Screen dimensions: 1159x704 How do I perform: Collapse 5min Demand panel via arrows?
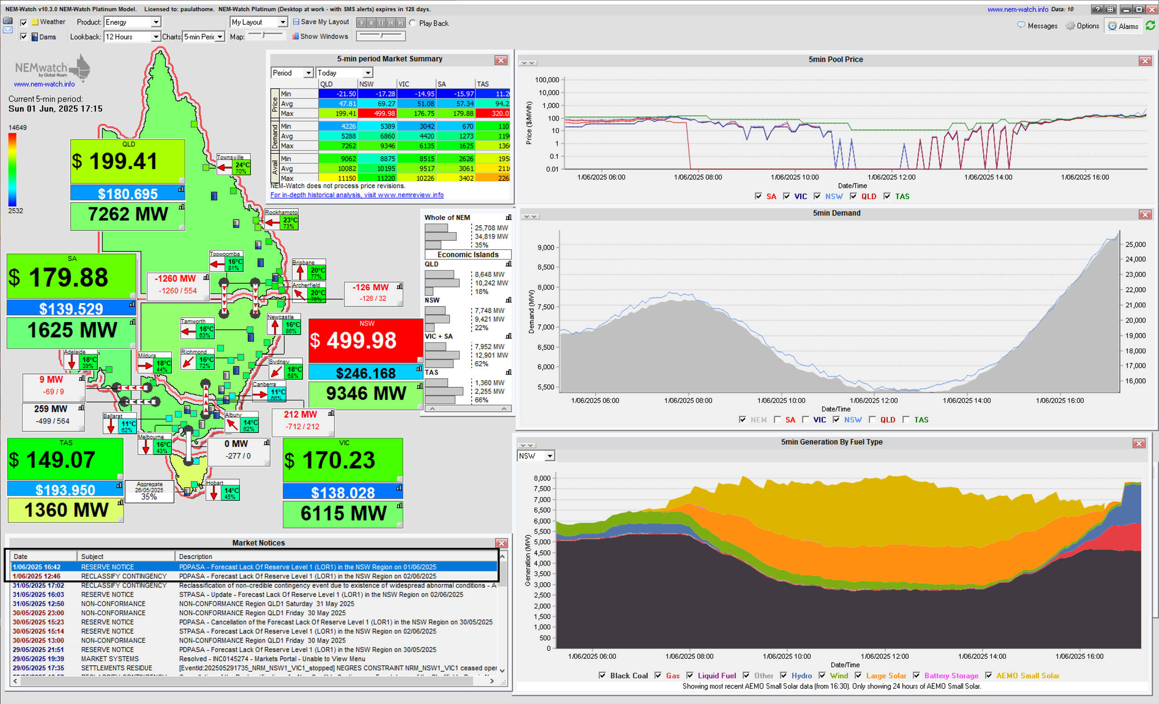tap(530, 217)
